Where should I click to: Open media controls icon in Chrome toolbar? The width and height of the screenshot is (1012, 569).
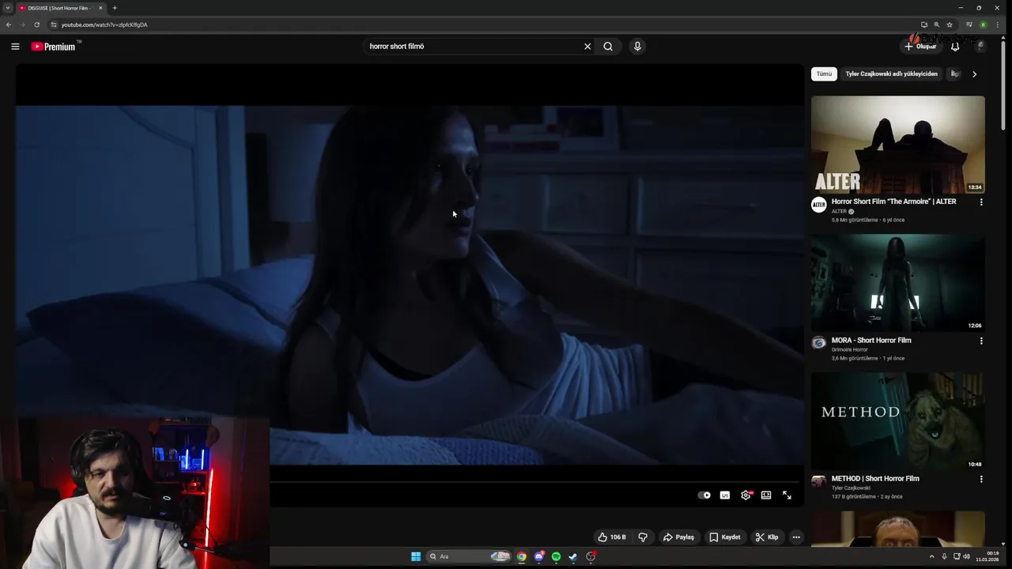pyautogui.click(x=969, y=24)
